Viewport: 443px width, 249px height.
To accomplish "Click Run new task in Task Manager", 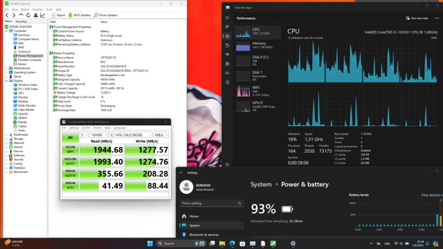I will [416, 18].
